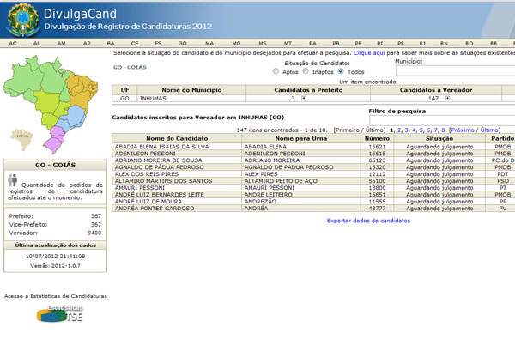Select candidate ANDRÉ LUIZ BERNARDES LEITE
The image size is (515, 345).
(160, 194)
